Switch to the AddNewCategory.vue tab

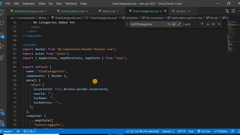click(x=28, y=11)
